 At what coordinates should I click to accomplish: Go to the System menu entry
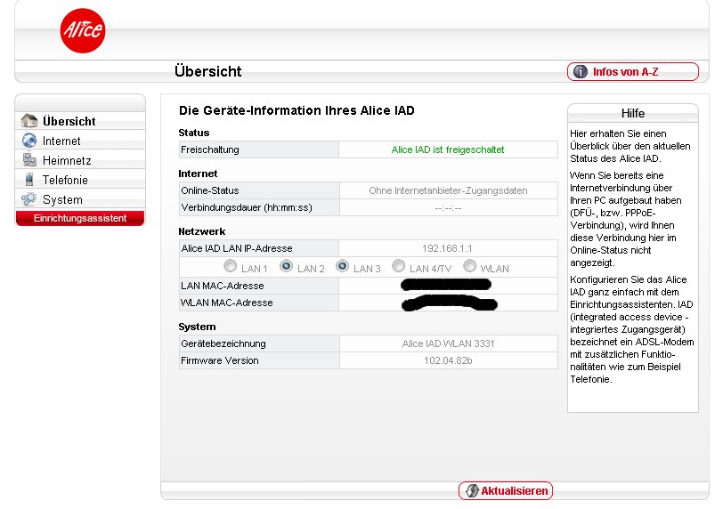pyautogui.click(x=62, y=199)
